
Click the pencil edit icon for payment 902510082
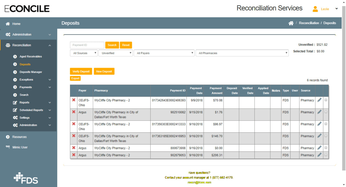pos(319,112)
